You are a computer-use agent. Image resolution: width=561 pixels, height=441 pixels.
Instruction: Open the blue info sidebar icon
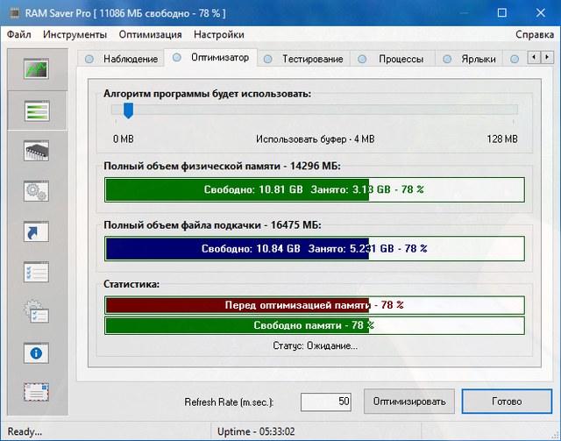coord(37,352)
